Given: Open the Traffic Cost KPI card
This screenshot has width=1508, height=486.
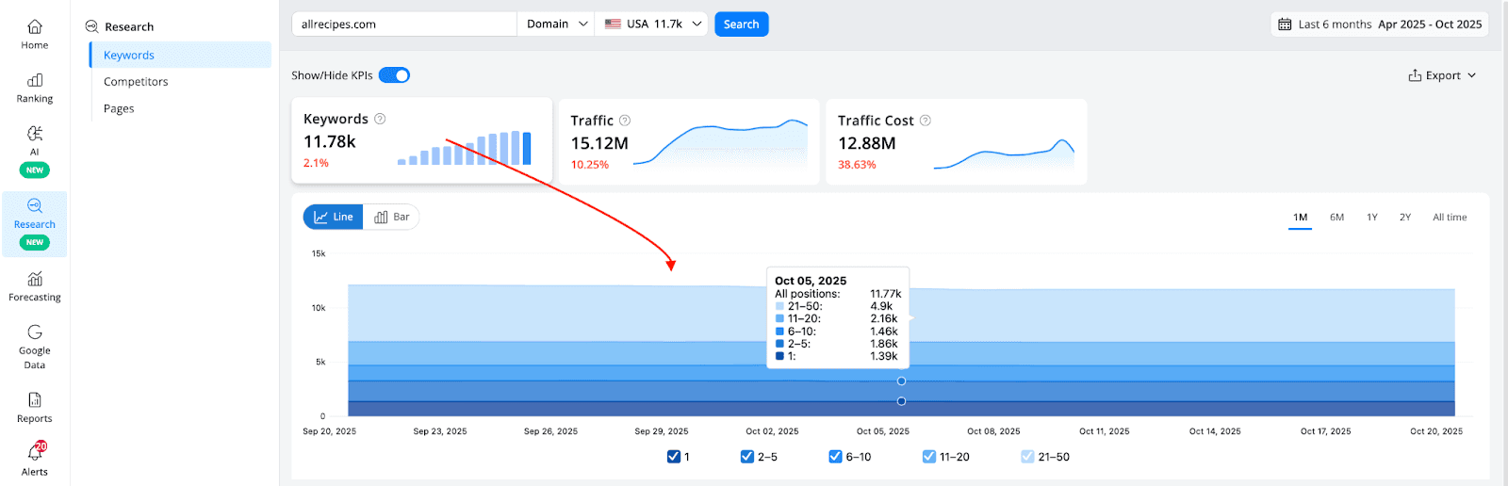Looking at the screenshot, I should [x=957, y=141].
